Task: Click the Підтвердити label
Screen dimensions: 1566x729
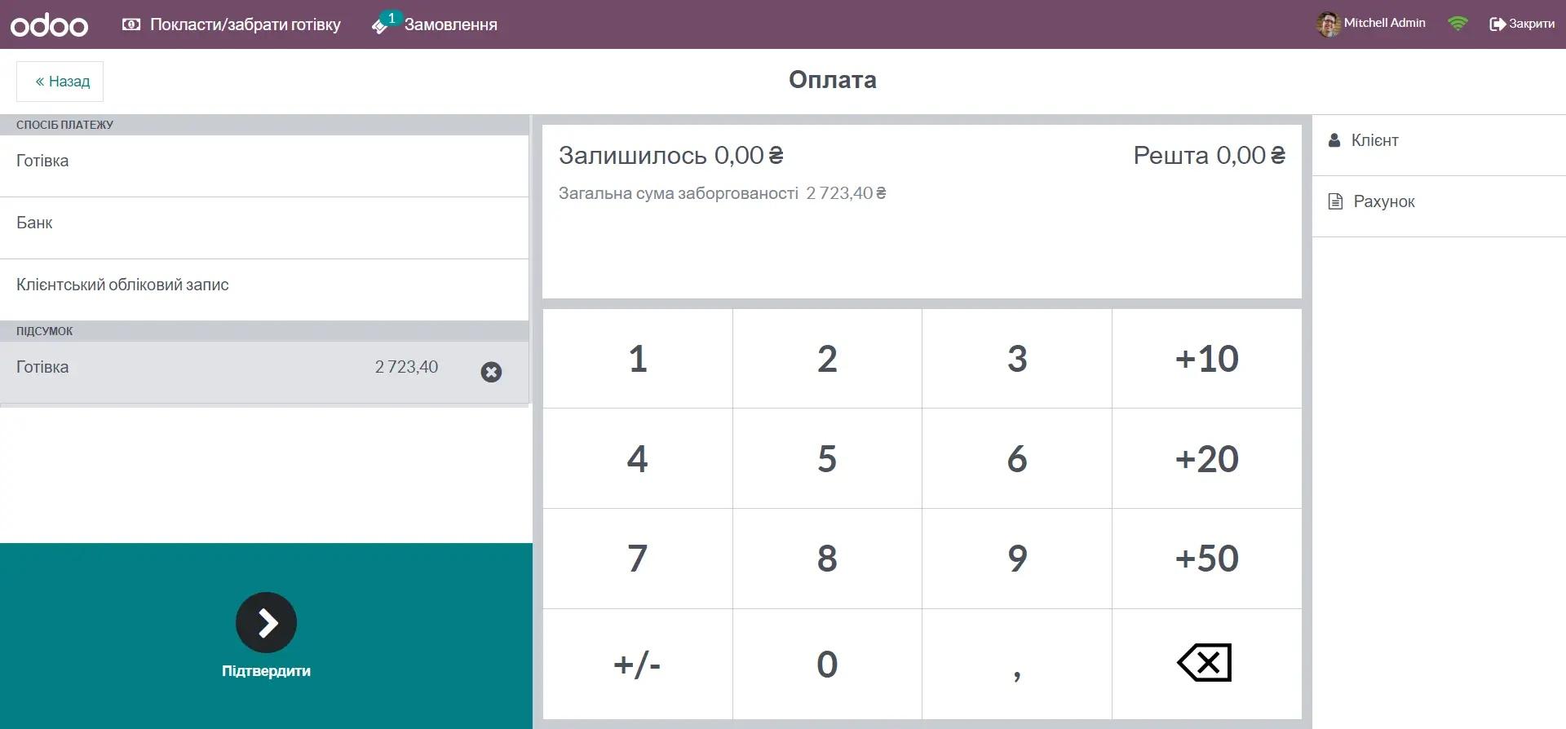Action: point(266,671)
